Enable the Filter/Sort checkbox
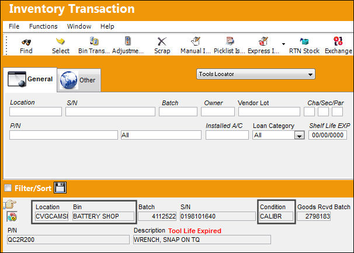Image resolution: width=354 pixels, height=253 pixels. point(8,188)
